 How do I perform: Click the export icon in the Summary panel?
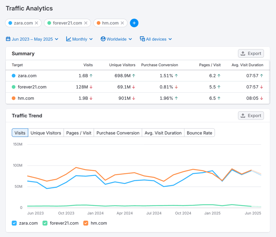coord(243,53)
